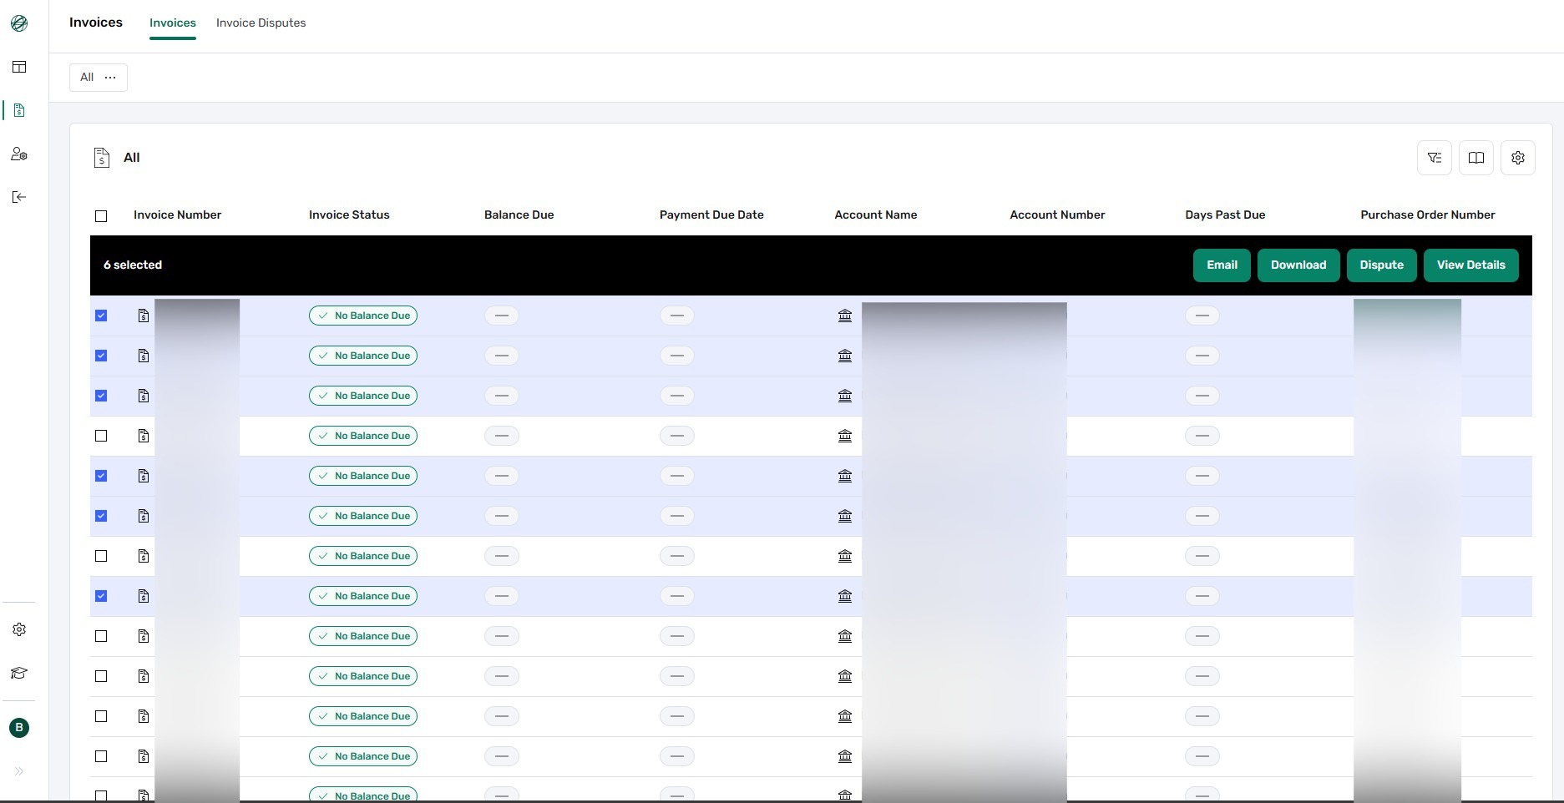Check the fourth invoice row checkbox
Screen dimensions: 1564x803
(x=101, y=436)
